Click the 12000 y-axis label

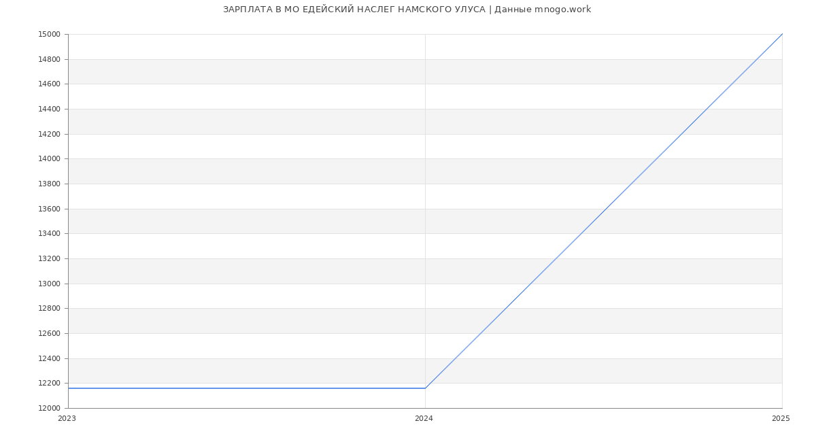pyautogui.click(x=49, y=409)
